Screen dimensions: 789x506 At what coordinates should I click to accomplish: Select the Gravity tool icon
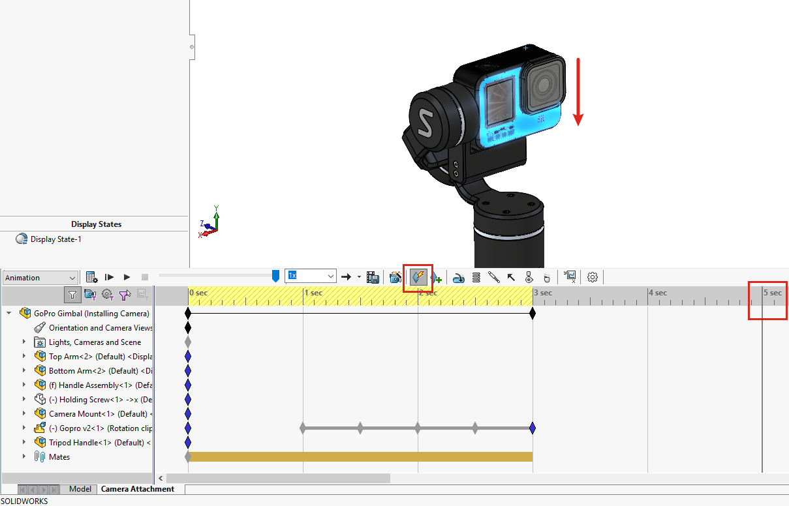click(547, 278)
